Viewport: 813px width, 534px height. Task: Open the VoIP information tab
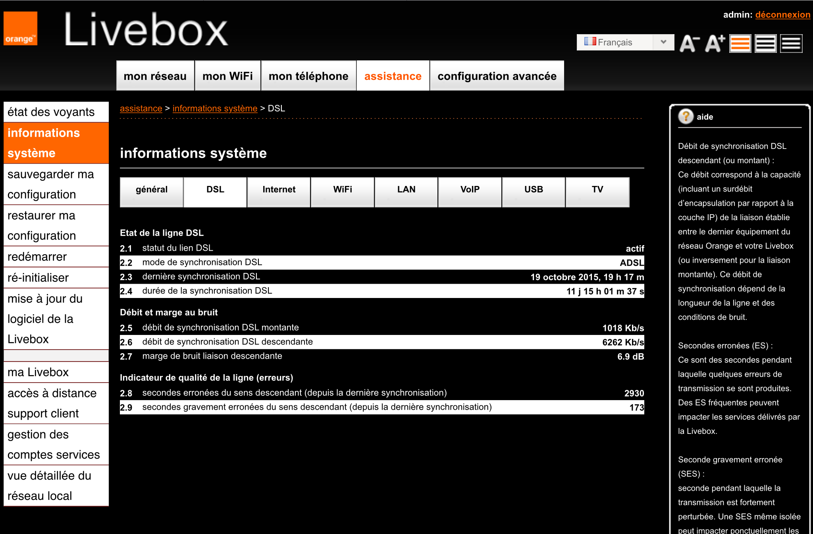[470, 190]
